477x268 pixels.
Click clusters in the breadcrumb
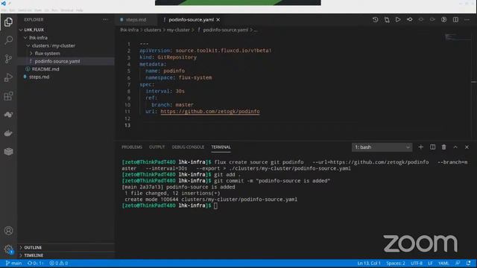pyautogui.click(x=152, y=30)
